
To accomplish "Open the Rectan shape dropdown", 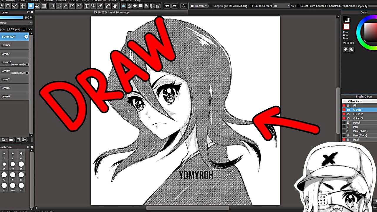I will pos(199,6).
